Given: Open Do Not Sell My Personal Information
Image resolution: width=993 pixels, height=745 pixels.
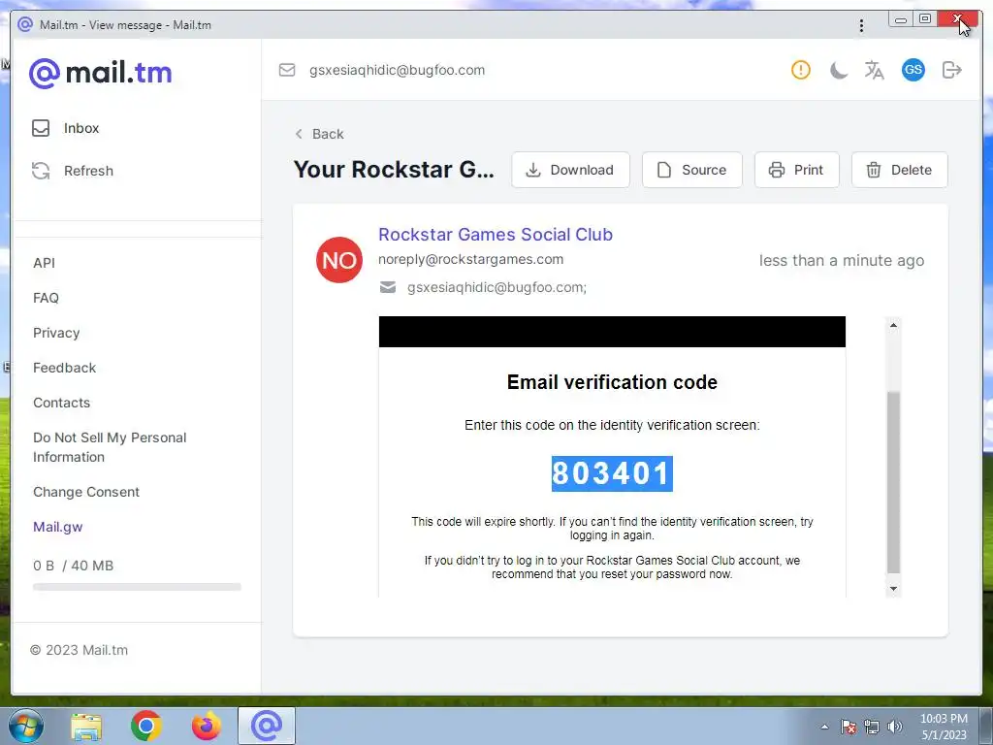Looking at the screenshot, I should coord(110,447).
